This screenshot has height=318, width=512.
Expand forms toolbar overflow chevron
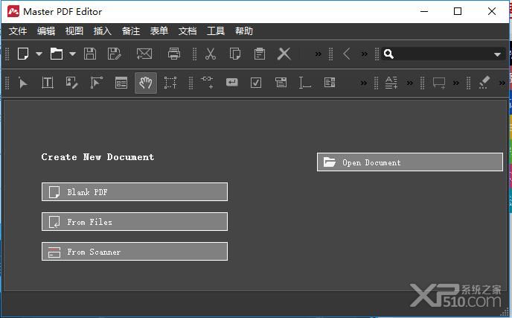pos(363,83)
